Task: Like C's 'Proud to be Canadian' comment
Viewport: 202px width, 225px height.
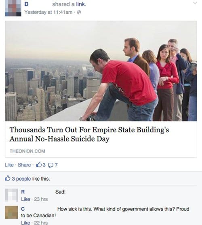Action: [x=25, y=223]
